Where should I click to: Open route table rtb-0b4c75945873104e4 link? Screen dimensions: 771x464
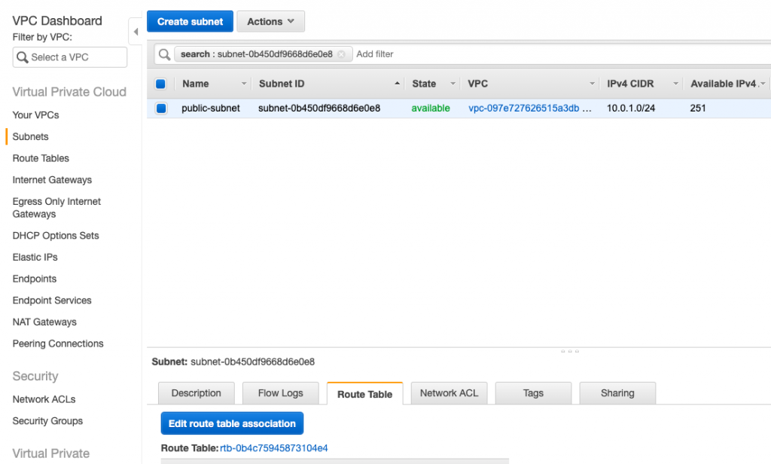pos(274,448)
